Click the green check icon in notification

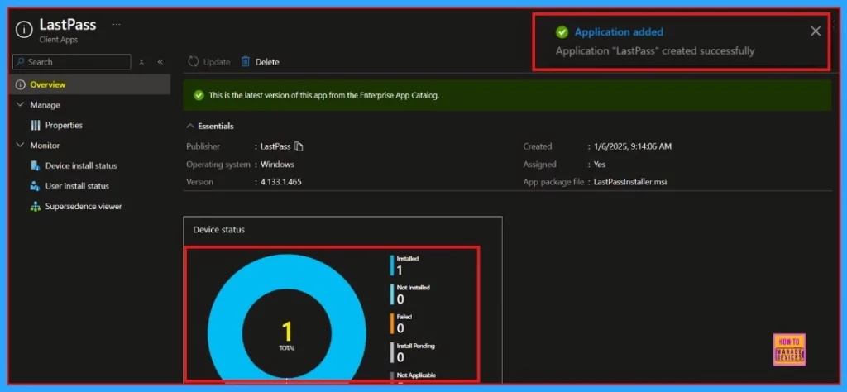click(x=562, y=32)
